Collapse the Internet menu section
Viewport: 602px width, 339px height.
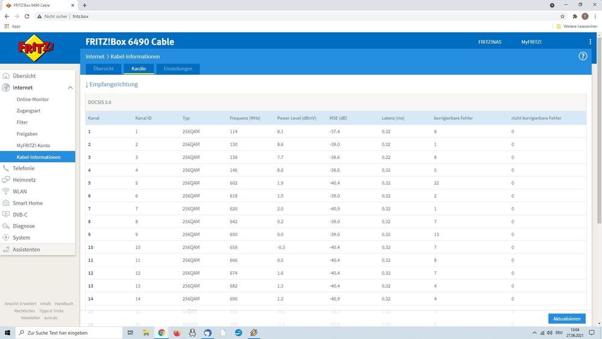pyautogui.click(x=71, y=87)
